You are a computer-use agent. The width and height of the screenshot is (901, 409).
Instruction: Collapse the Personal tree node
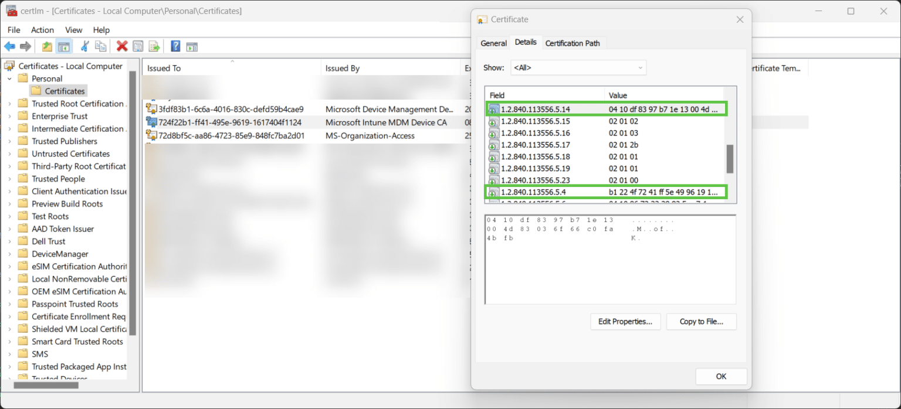tap(8, 78)
